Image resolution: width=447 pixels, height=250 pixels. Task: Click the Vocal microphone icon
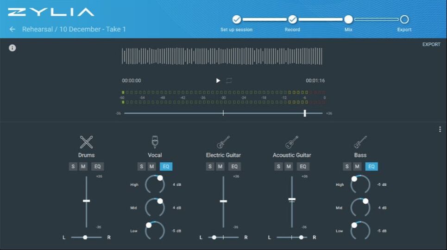point(155,142)
